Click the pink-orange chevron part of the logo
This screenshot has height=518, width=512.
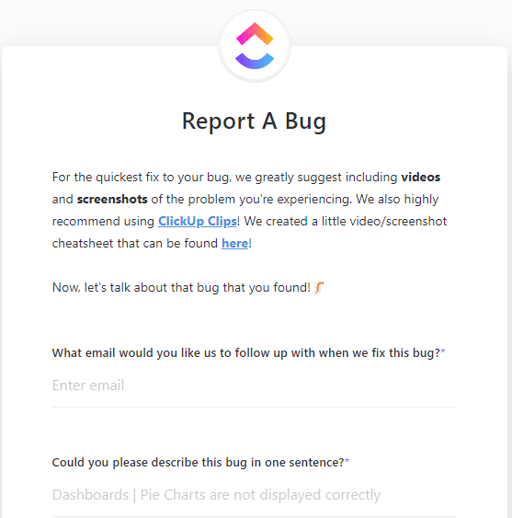(x=255, y=33)
